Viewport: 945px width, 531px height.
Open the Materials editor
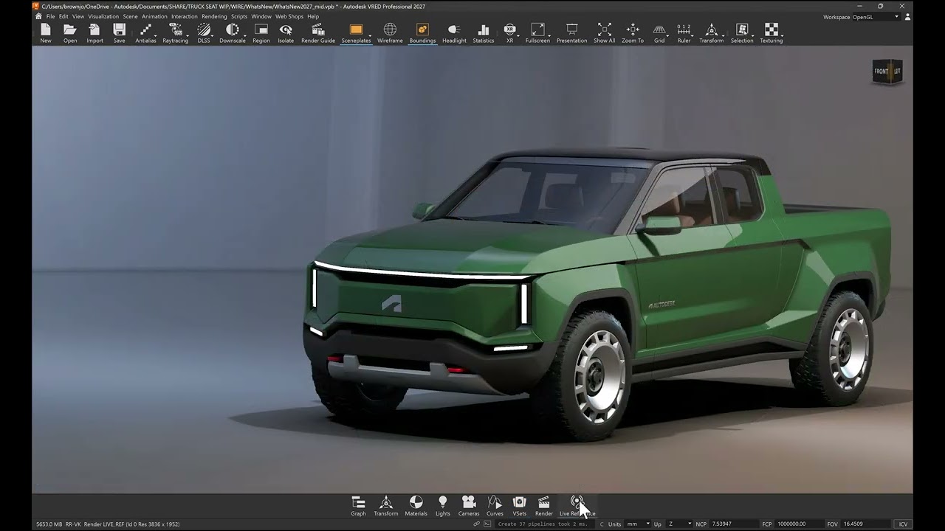(x=416, y=506)
